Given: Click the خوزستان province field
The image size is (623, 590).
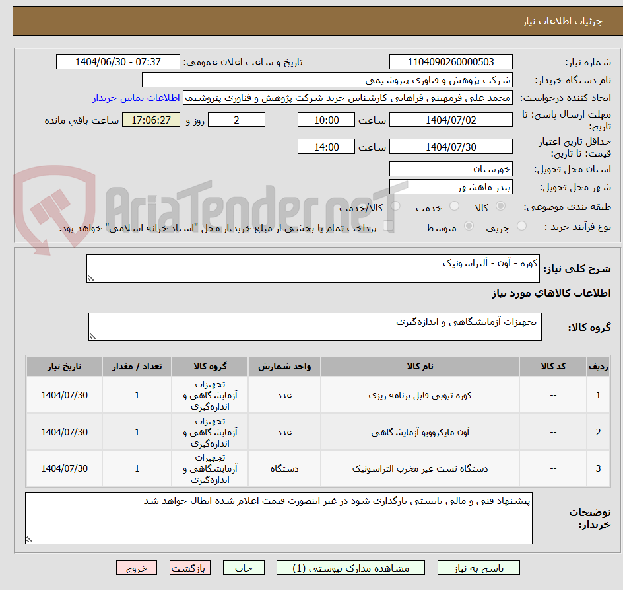Looking at the screenshot, I should (x=451, y=168).
